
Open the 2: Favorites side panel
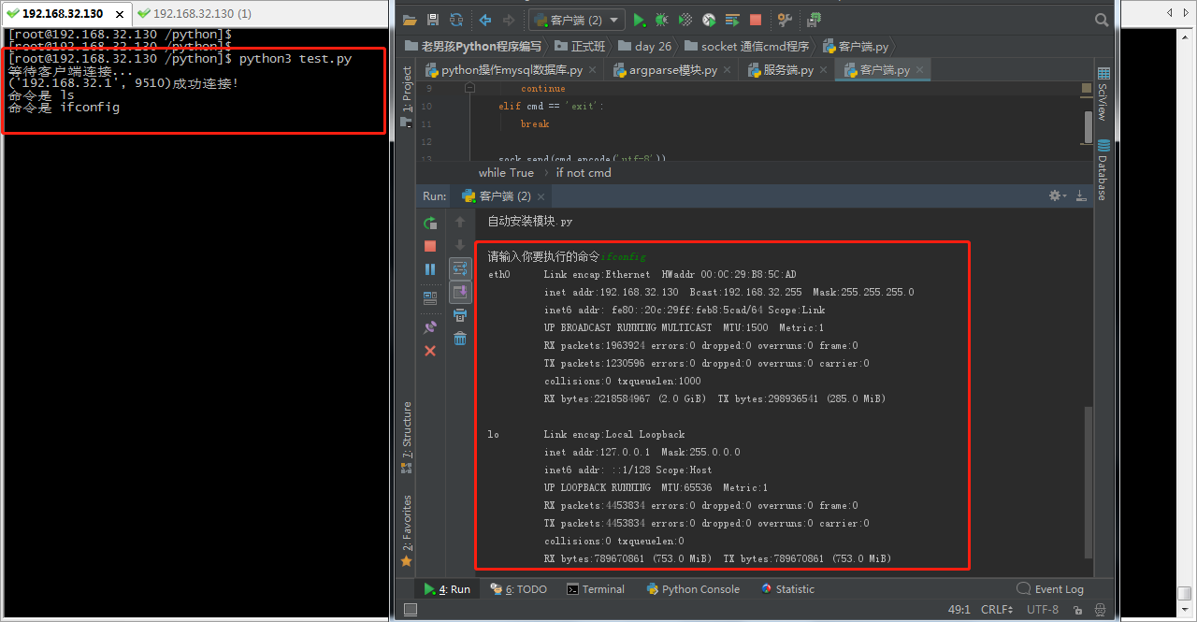point(407,530)
